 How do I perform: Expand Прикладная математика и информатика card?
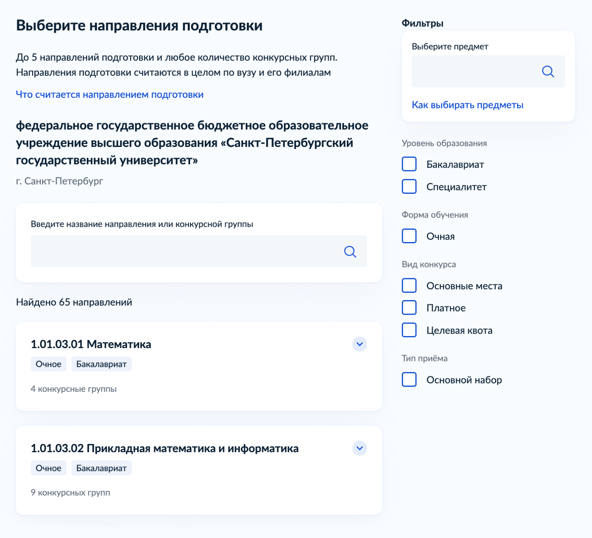pos(359,448)
